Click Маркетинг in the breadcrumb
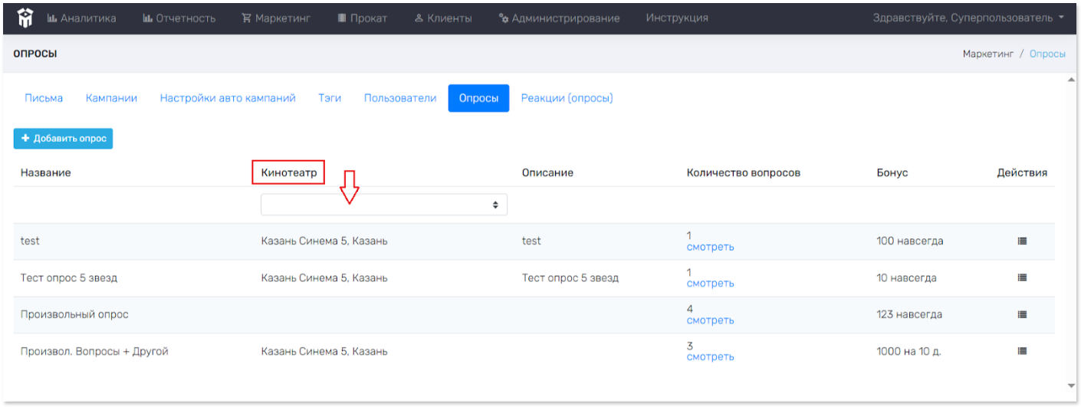This screenshot has height=407, width=1081. coord(987,54)
